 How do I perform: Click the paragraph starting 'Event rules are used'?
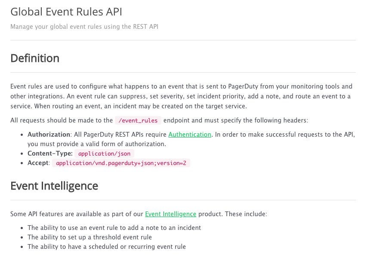click(181, 96)
